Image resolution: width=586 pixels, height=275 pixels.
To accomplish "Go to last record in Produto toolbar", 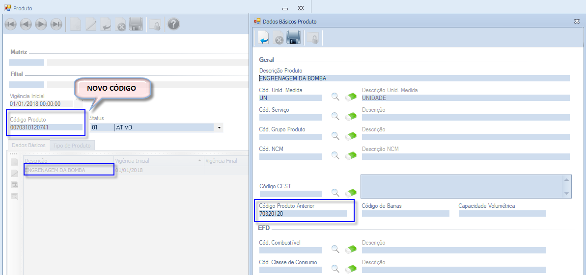I will click(56, 25).
